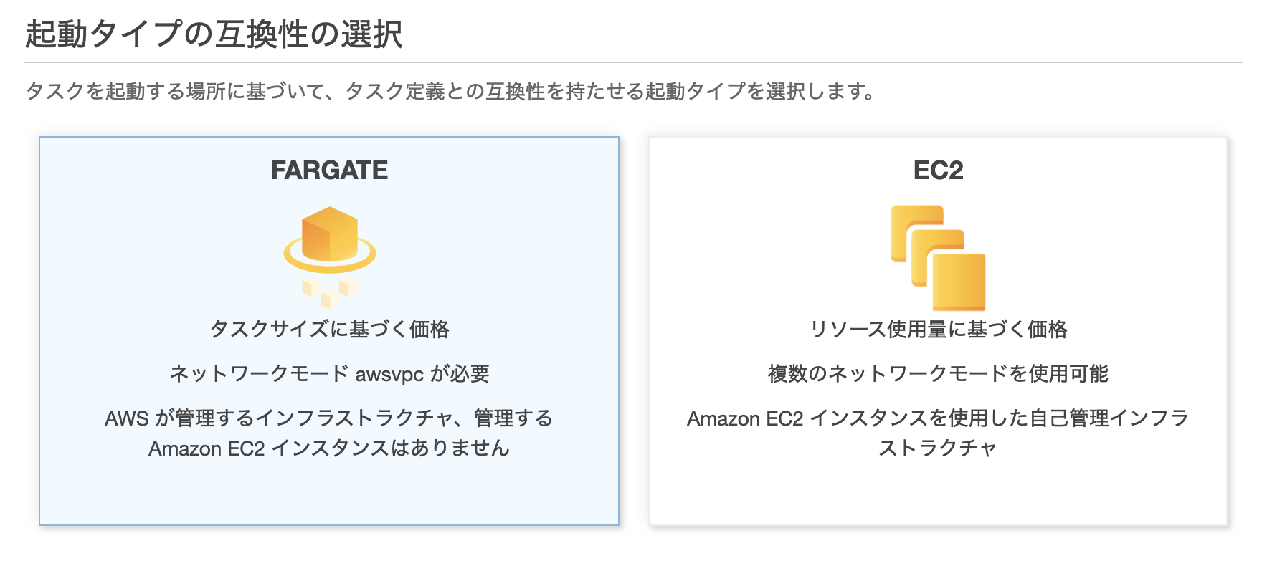The width and height of the screenshot is (1262, 576).
Task: Click 'リソース使用量に基づく価格' in EC2 card
Action: (938, 329)
